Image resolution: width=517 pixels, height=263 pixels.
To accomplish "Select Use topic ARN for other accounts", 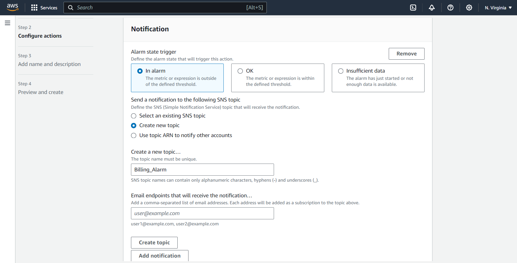I will [x=134, y=136].
